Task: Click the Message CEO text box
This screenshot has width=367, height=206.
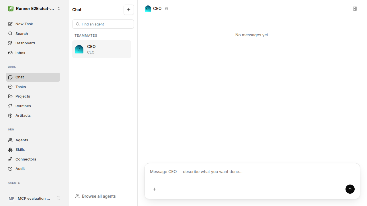Action: (252, 172)
